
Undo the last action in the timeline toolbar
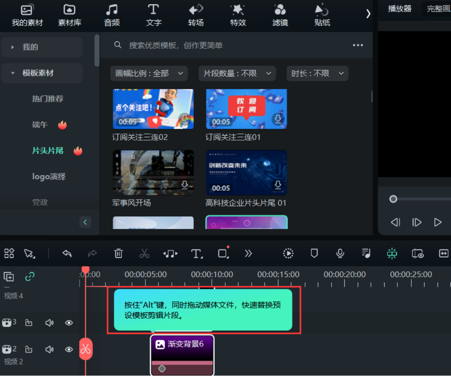click(67, 253)
